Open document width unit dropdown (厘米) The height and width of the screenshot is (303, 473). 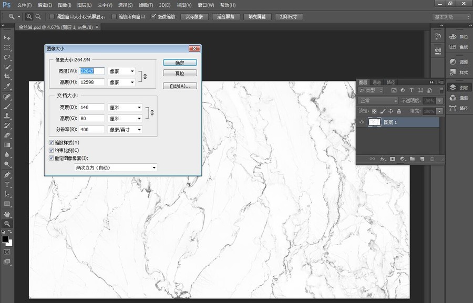pos(125,107)
